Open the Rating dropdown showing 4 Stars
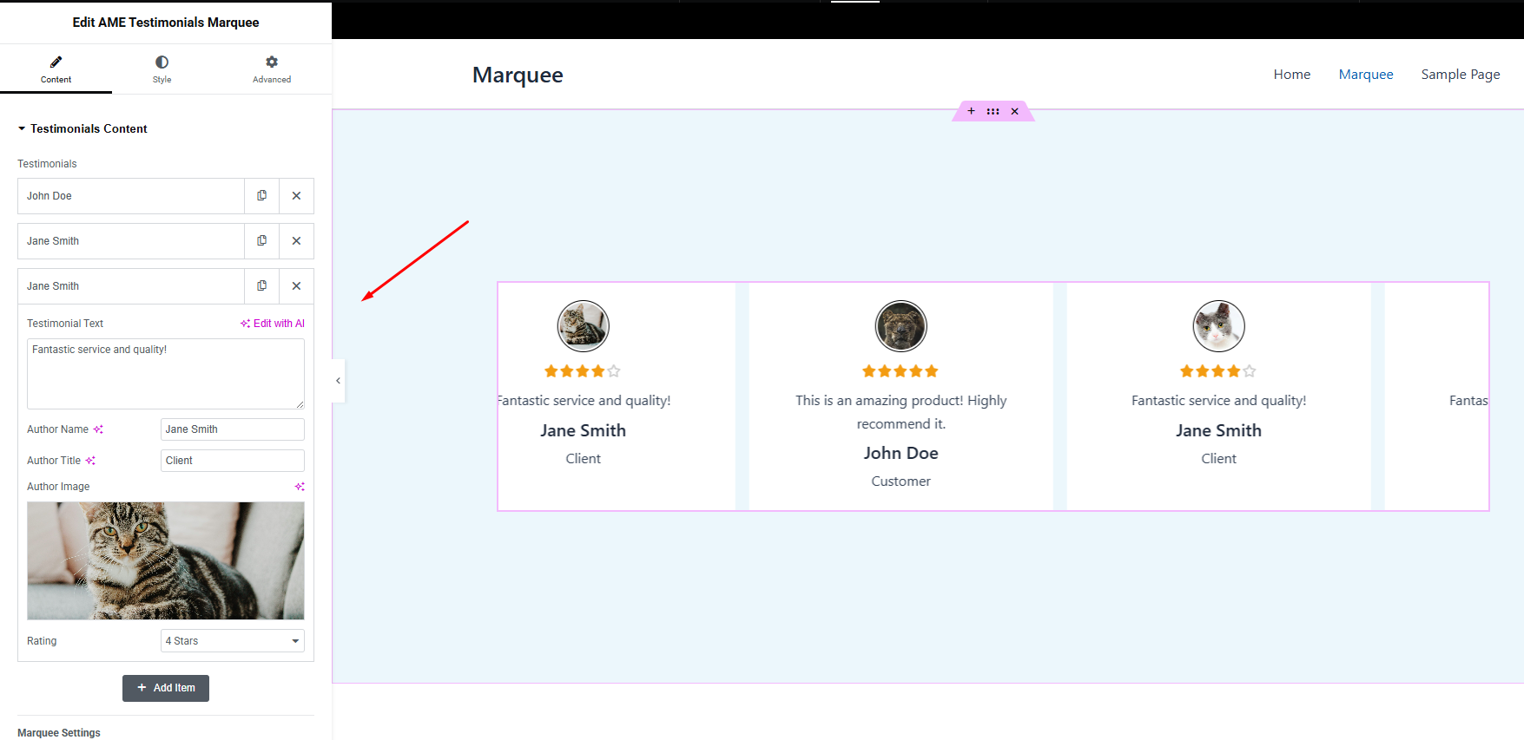Image resolution: width=1524 pixels, height=740 pixels. [233, 641]
